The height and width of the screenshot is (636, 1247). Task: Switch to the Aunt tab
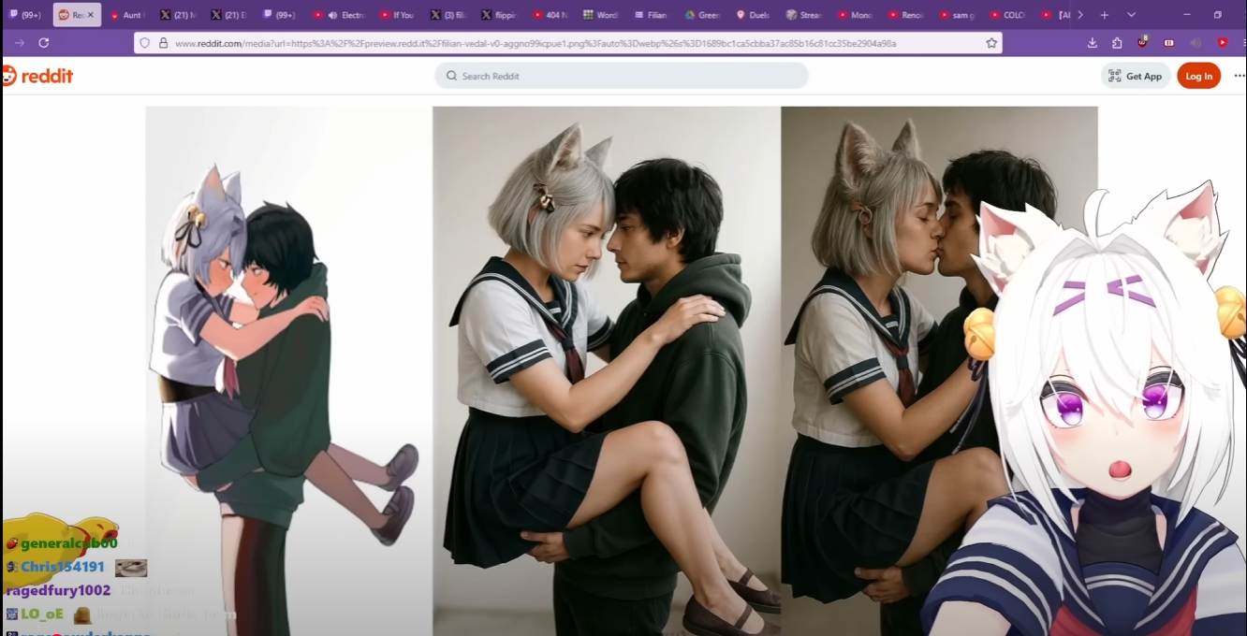pos(126,15)
